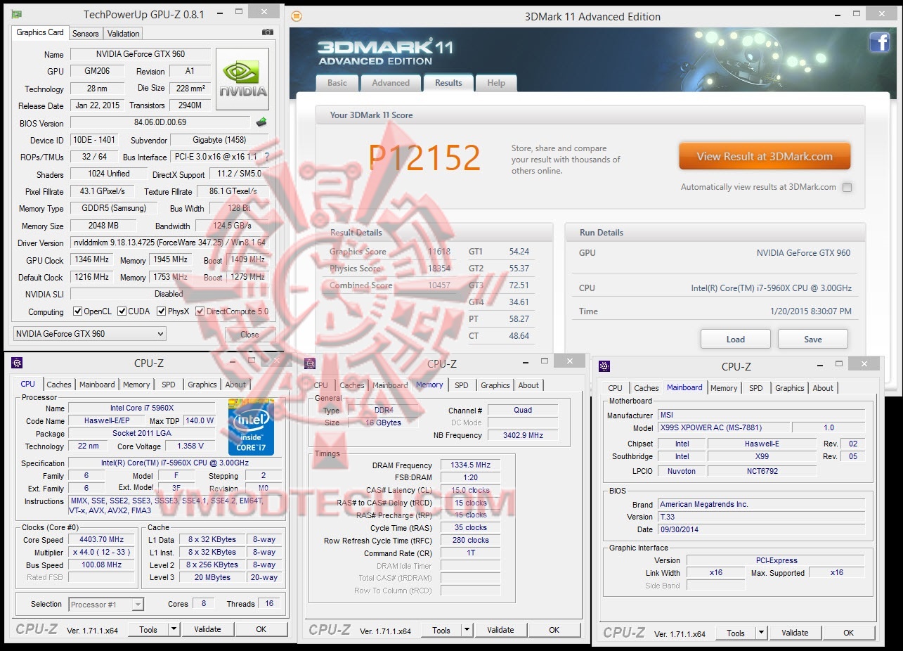
Task: Click the Intel Core i7 logo in CPU-Z
Action: click(x=251, y=427)
